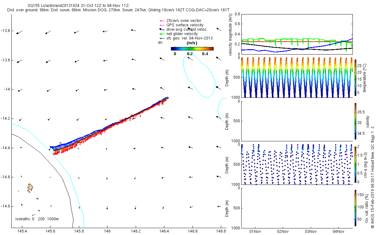Screen dimensions: 377x235
Task: Click the 'Ox. sat. ratio (%)' colorbar label
Action: click(366, 208)
